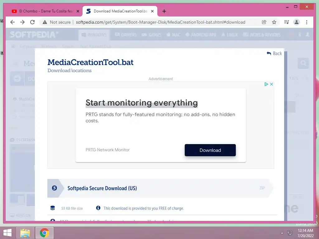
Task: Open the Windows Start button
Action: (x=7, y=233)
